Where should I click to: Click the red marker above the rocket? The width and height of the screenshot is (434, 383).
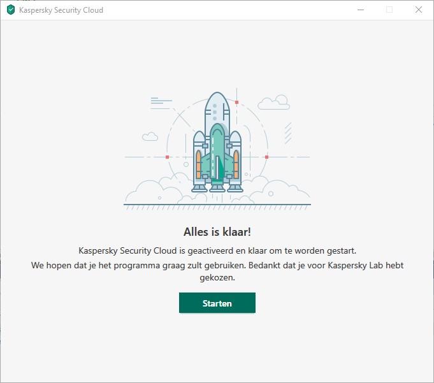click(x=236, y=102)
